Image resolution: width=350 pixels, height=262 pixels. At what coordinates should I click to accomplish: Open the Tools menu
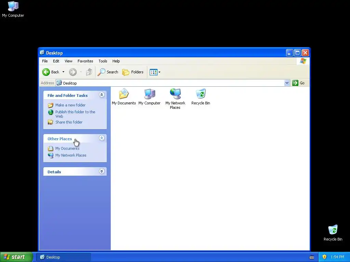click(x=103, y=61)
